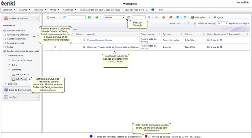This screenshot has width=252, height=138.
Task: Expand the Infra tree node
Action: [x=9, y=65]
